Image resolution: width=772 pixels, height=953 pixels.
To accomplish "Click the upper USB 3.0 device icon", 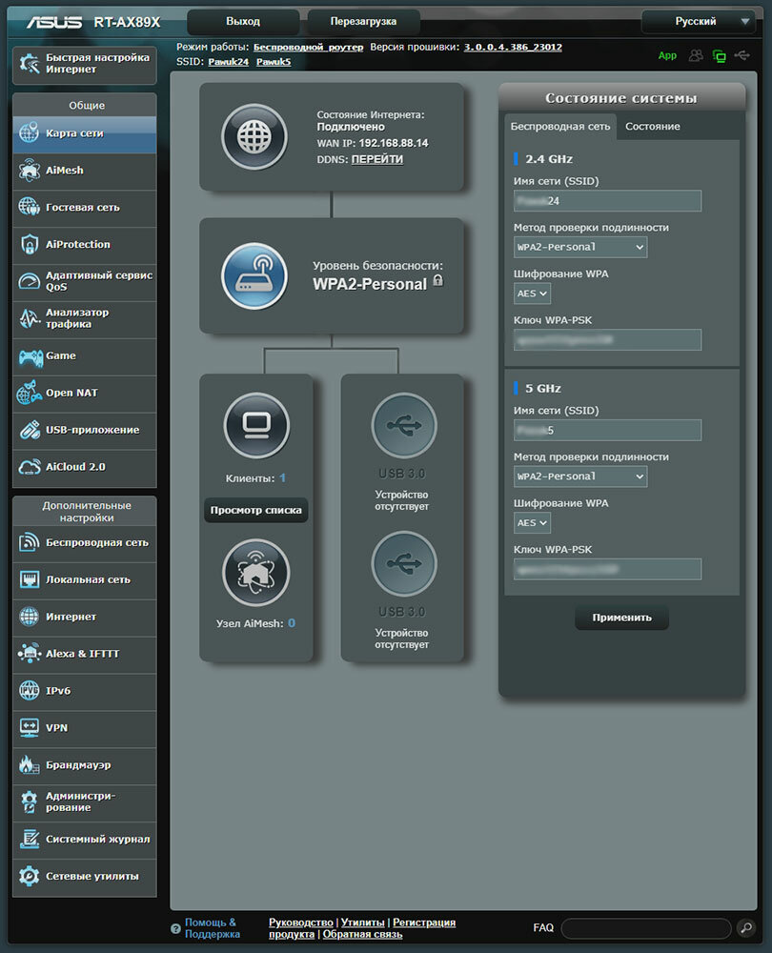I will coord(403,425).
